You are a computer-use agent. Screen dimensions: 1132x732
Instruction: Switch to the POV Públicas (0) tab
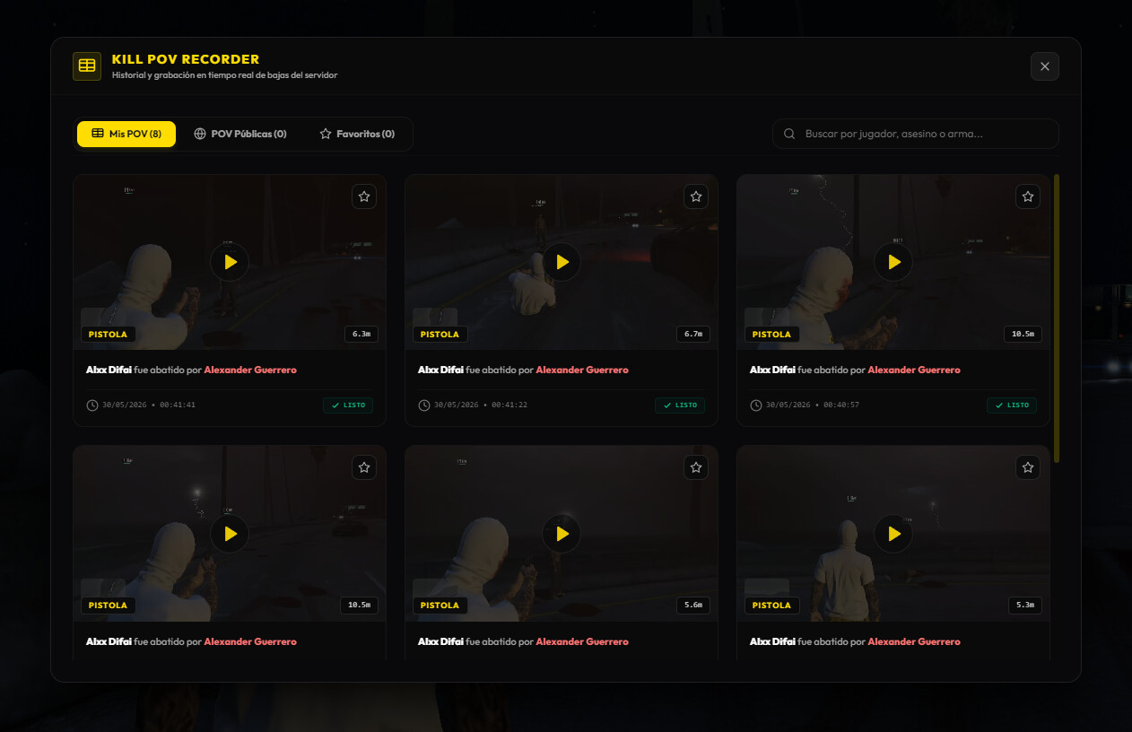[240, 134]
